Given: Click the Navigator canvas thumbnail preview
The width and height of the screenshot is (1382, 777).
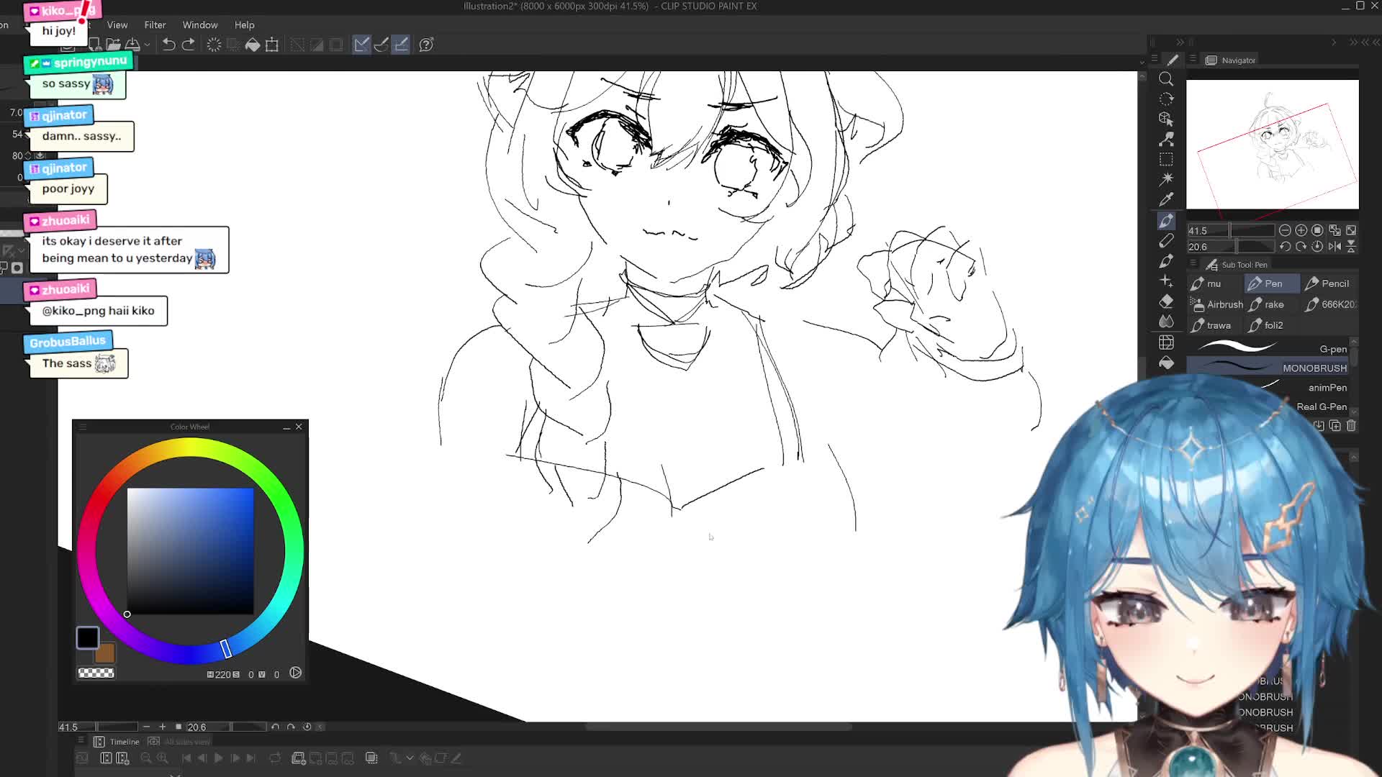Looking at the screenshot, I should [x=1272, y=145].
